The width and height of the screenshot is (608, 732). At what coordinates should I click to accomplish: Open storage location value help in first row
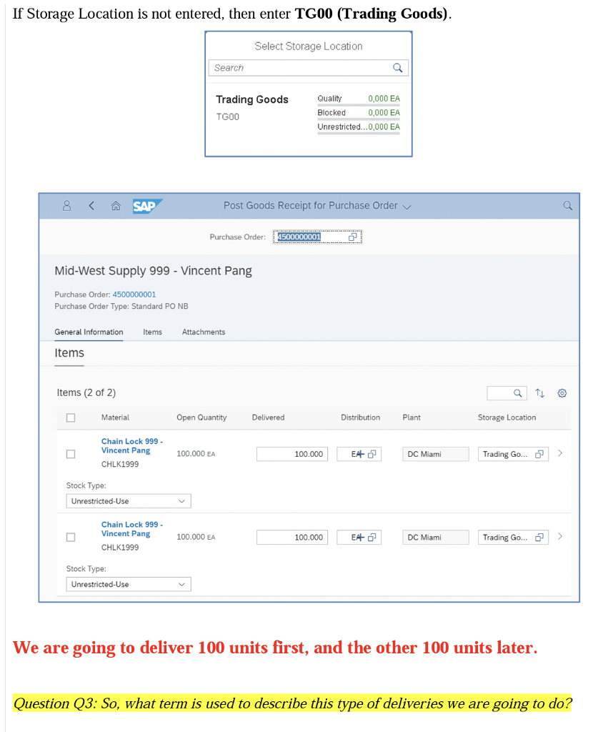point(539,454)
